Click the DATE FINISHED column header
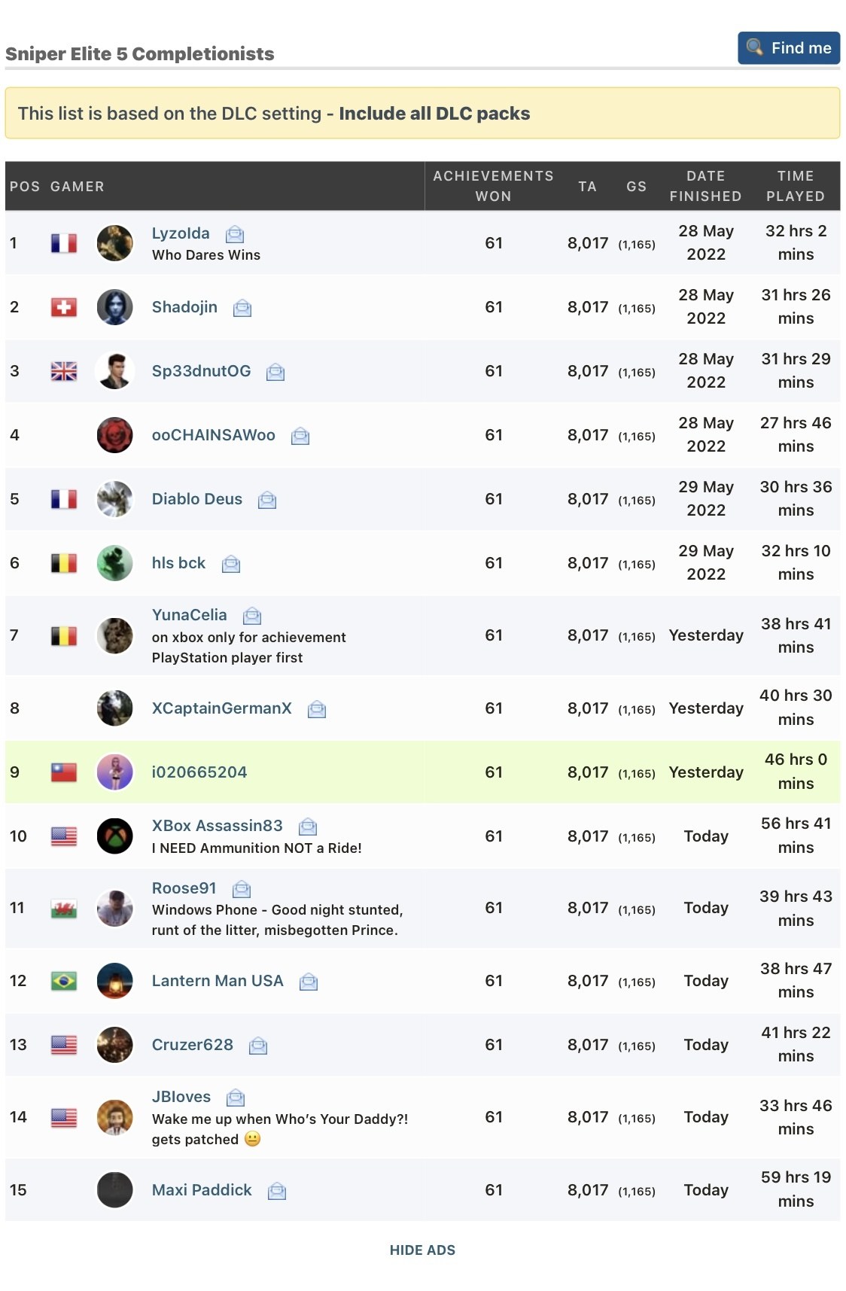 (705, 186)
